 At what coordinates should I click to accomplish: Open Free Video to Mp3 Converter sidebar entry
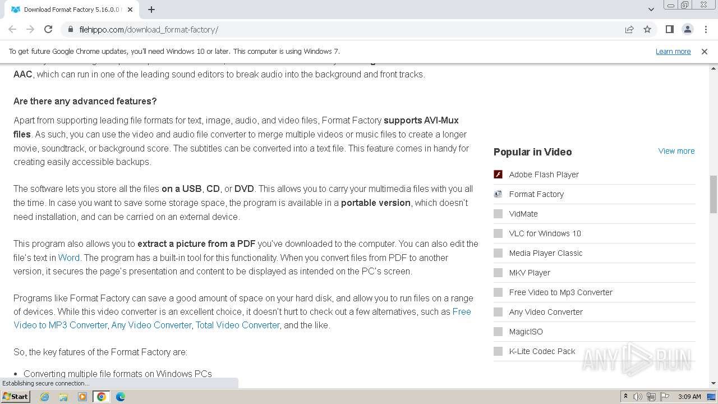pos(561,292)
